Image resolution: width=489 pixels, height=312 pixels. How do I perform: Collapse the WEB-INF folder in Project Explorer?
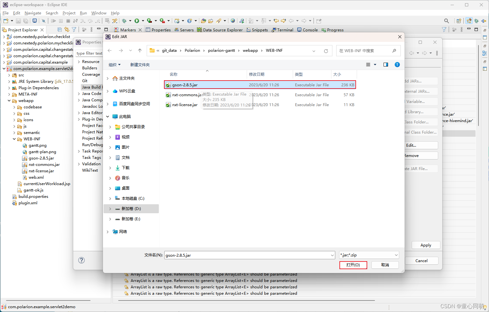tap(14, 139)
